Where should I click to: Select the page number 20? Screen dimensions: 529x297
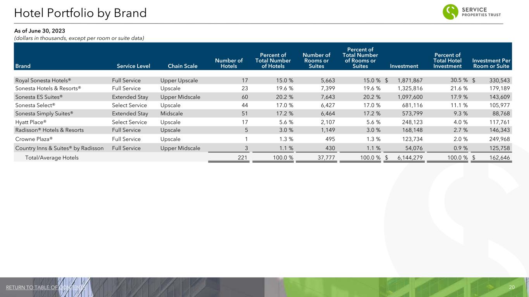pyautogui.click(x=512, y=287)
